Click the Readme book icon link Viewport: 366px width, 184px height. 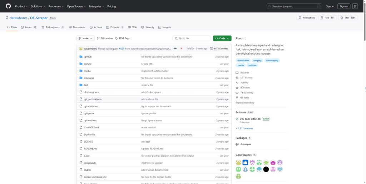pos(242,73)
